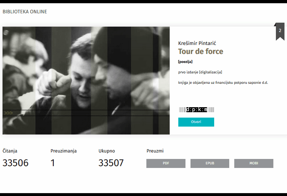Click the [poezija] genre tag
The image size is (287, 196).
tap(185, 62)
